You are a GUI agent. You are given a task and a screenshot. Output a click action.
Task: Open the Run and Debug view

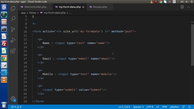click(13, 40)
